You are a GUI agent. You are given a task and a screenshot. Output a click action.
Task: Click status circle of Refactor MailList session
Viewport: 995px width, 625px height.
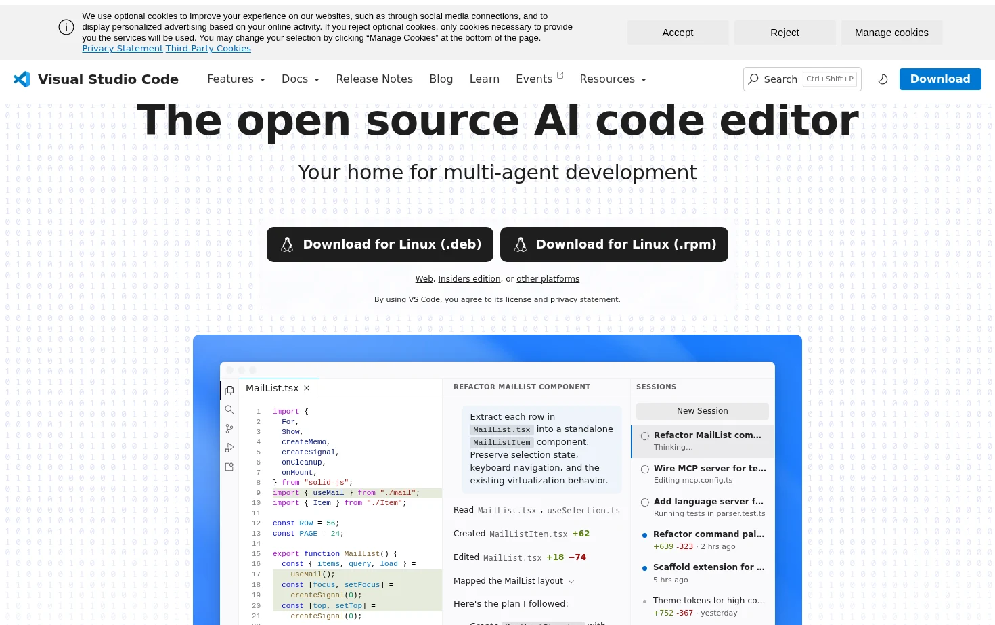click(645, 436)
